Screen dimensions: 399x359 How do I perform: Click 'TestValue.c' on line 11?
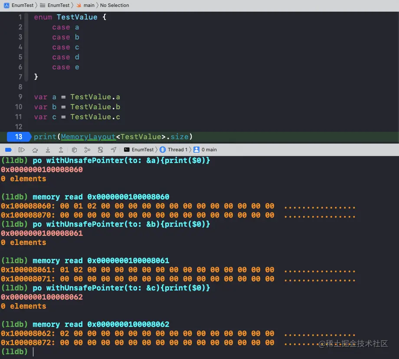(x=95, y=117)
